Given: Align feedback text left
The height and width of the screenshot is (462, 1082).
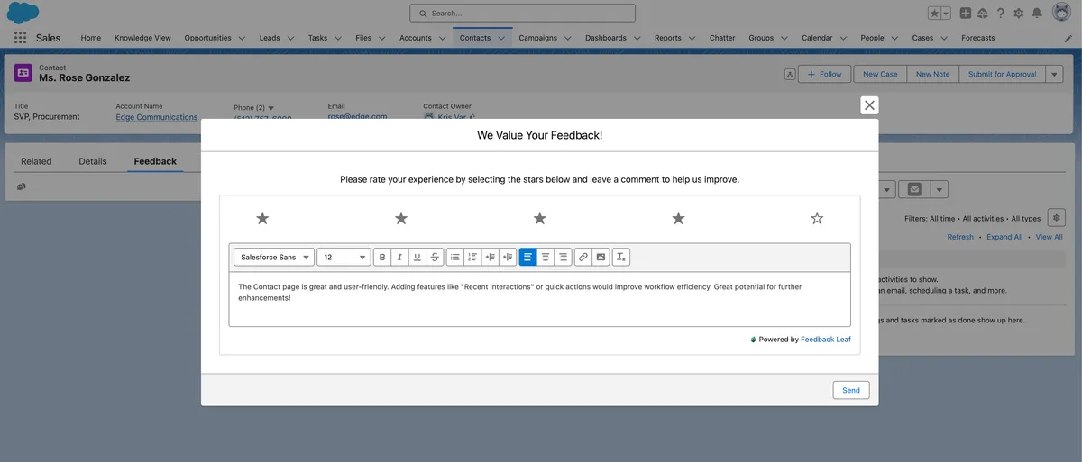Looking at the screenshot, I should (528, 257).
